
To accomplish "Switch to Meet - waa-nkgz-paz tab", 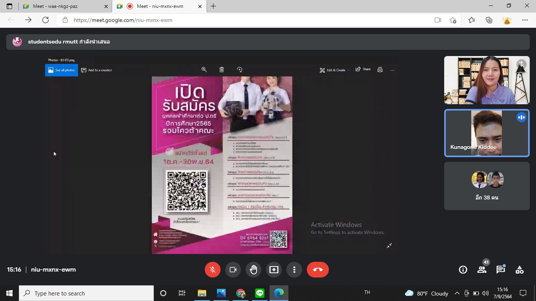I will (66, 6).
